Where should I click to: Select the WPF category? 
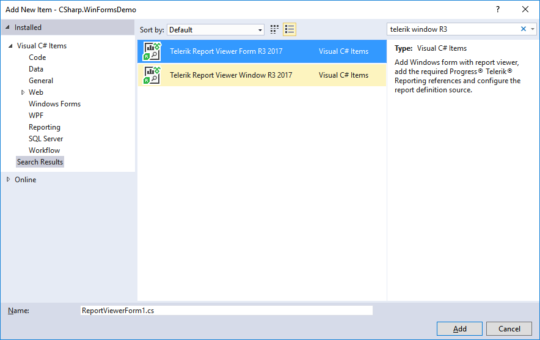[36, 115]
